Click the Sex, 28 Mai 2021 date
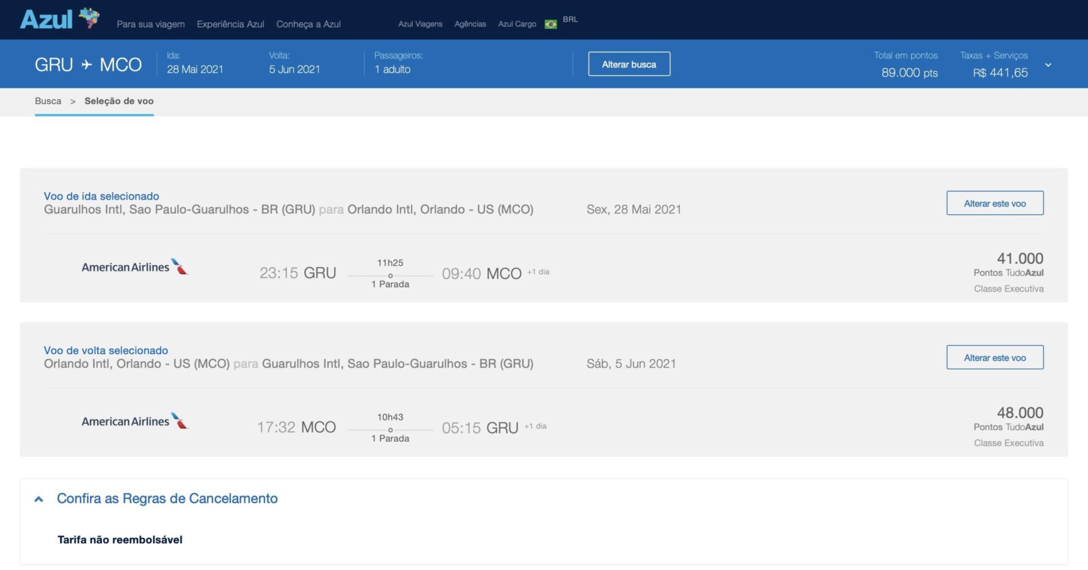1088x570 pixels. pos(634,210)
